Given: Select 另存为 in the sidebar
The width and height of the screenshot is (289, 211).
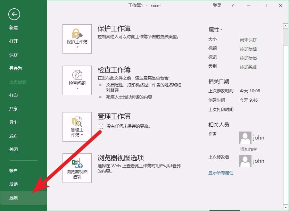Looking at the screenshot, I should [x=16, y=68].
